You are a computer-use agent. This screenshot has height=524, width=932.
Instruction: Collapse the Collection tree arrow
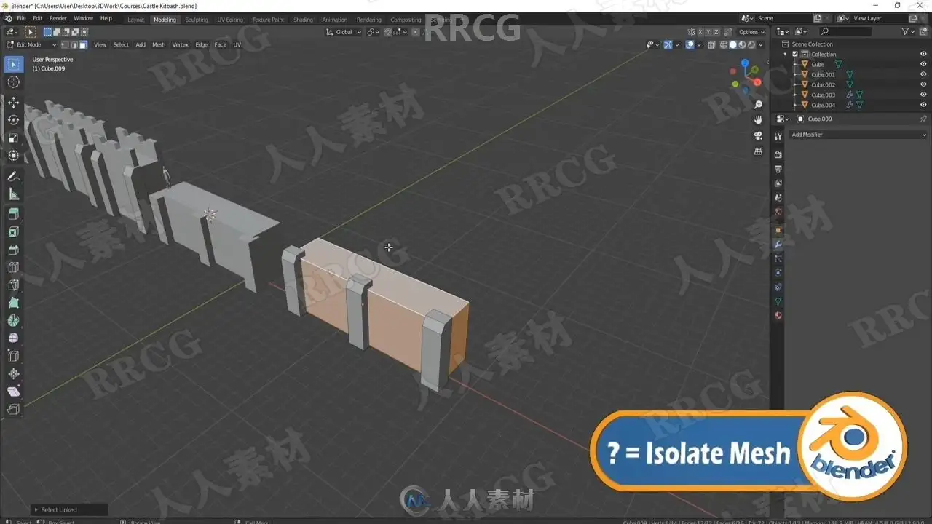[x=786, y=54]
